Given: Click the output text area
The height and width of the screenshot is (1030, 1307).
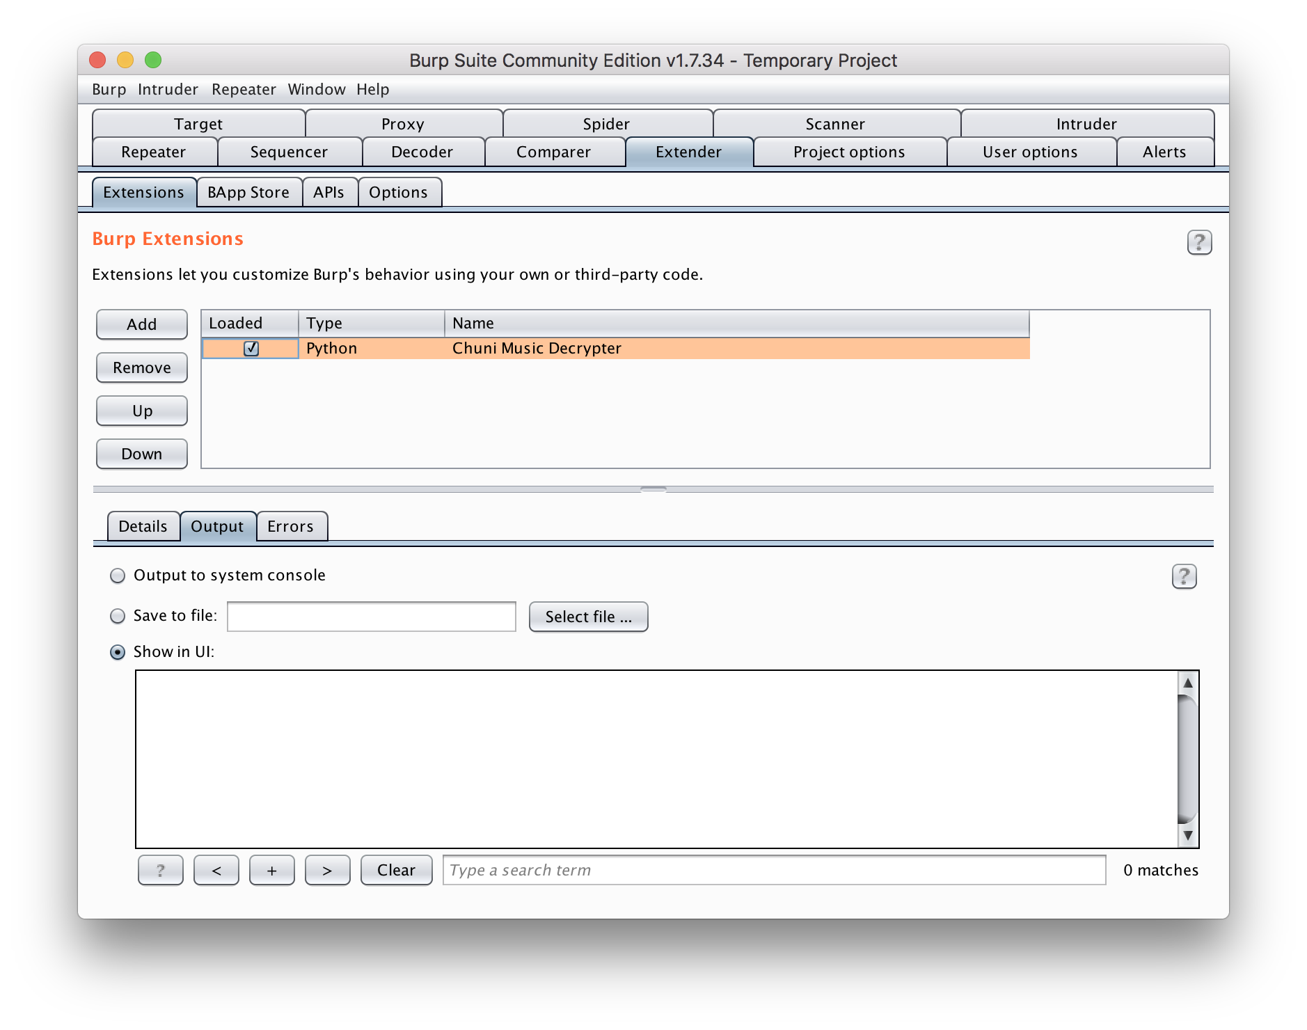Looking at the screenshot, I should [x=657, y=759].
